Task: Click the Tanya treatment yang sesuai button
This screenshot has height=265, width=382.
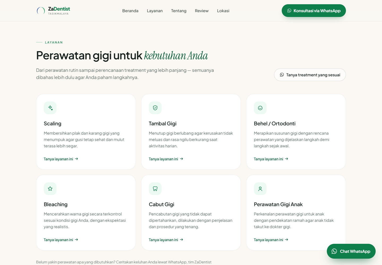Action: click(310, 75)
